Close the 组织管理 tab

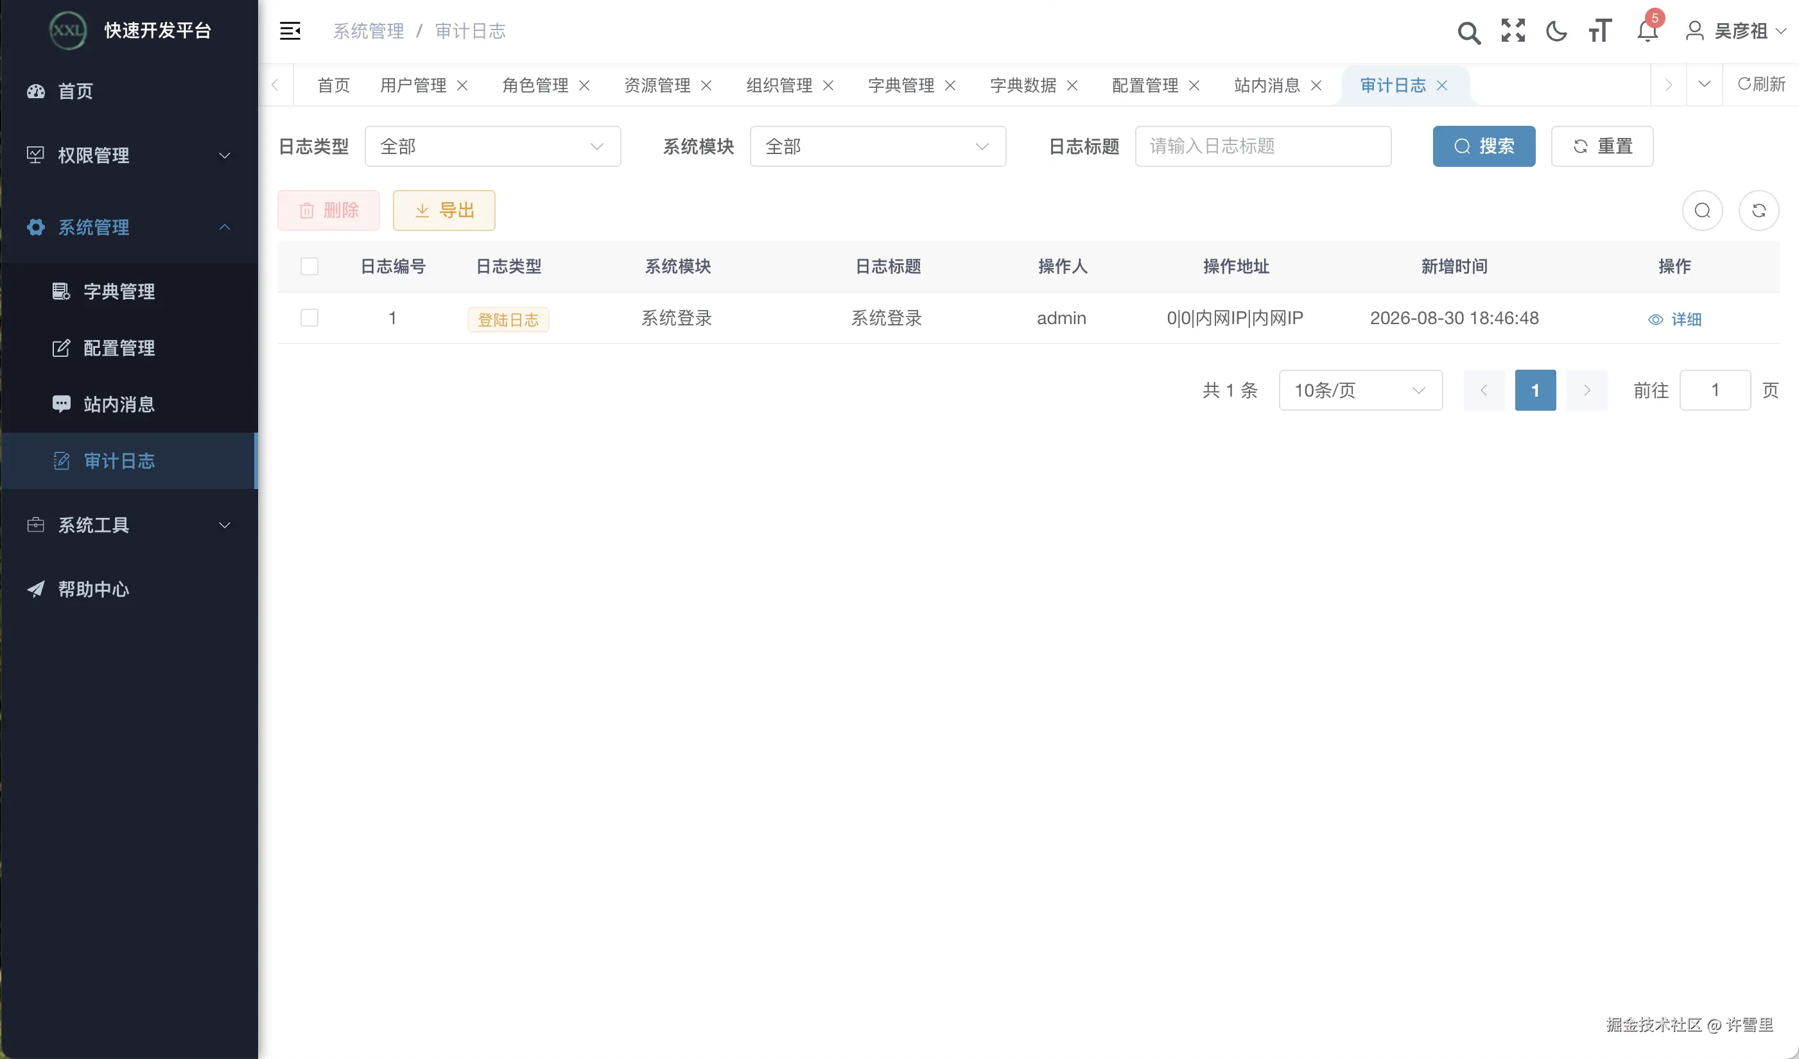[x=829, y=85]
